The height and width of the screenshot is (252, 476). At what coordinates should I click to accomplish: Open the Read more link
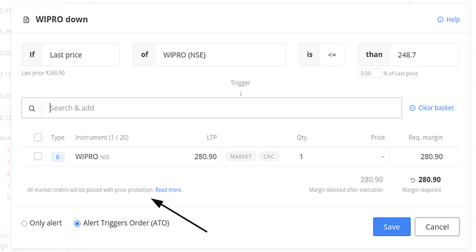169,190
